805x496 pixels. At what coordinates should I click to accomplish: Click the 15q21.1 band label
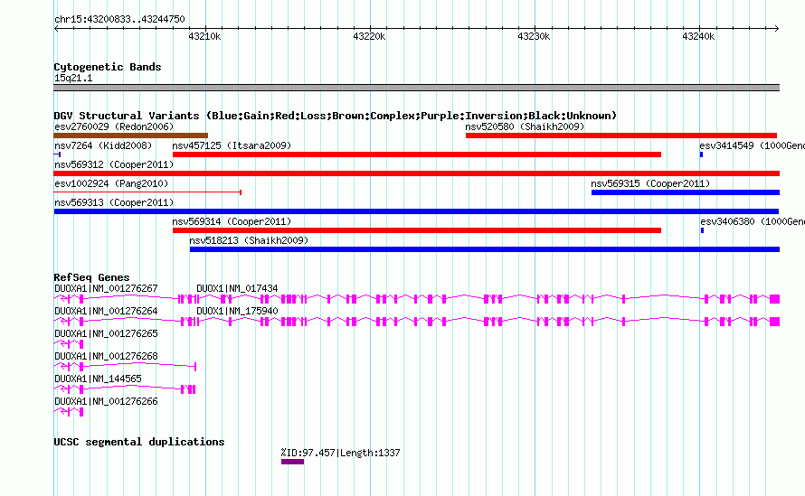(73, 78)
